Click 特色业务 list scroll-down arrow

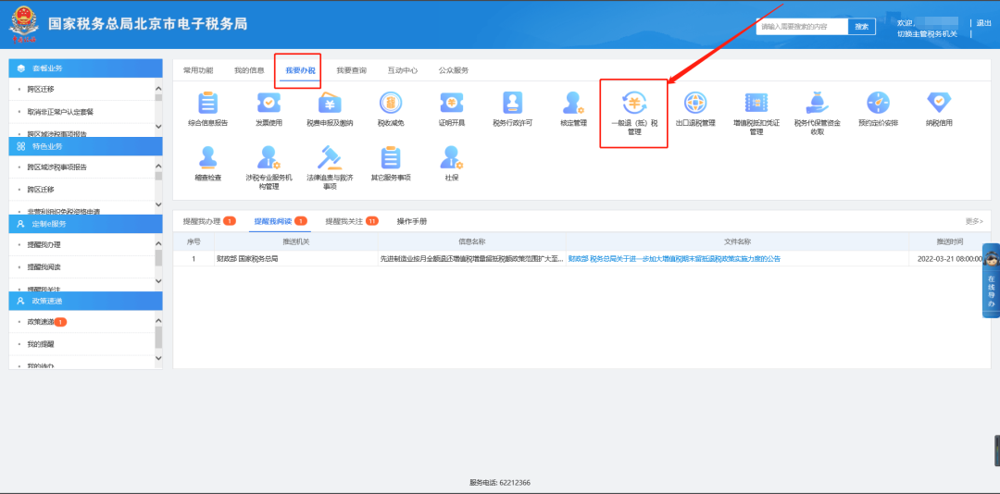click(158, 204)
